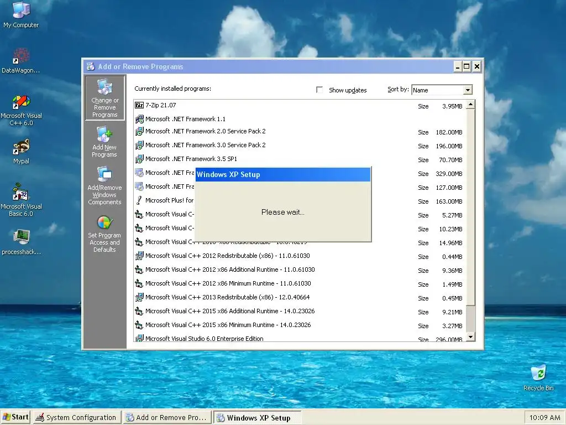Click the Currently installed programs label
The width and height of the screenshot is (566, 425).
pyautogui.click(x=172, y=89)
